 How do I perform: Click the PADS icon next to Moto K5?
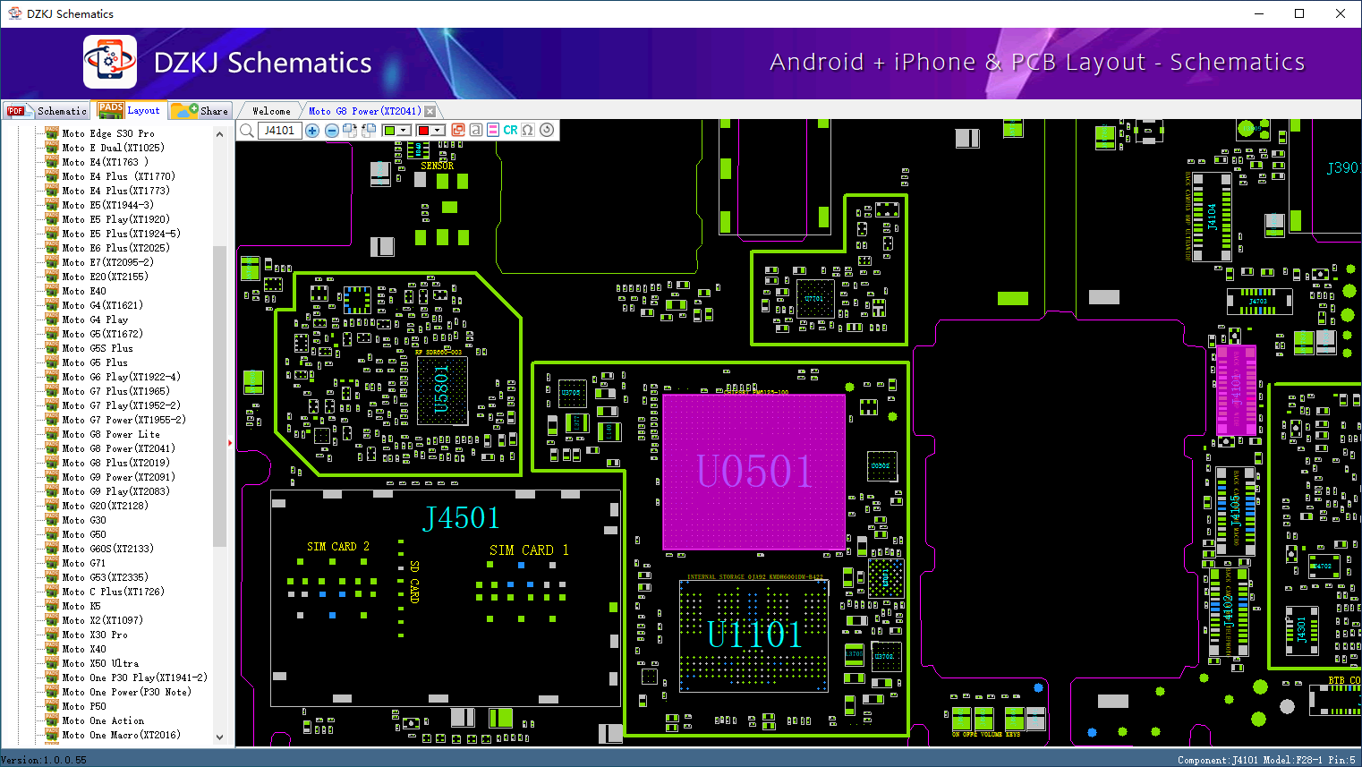[52, 606]
